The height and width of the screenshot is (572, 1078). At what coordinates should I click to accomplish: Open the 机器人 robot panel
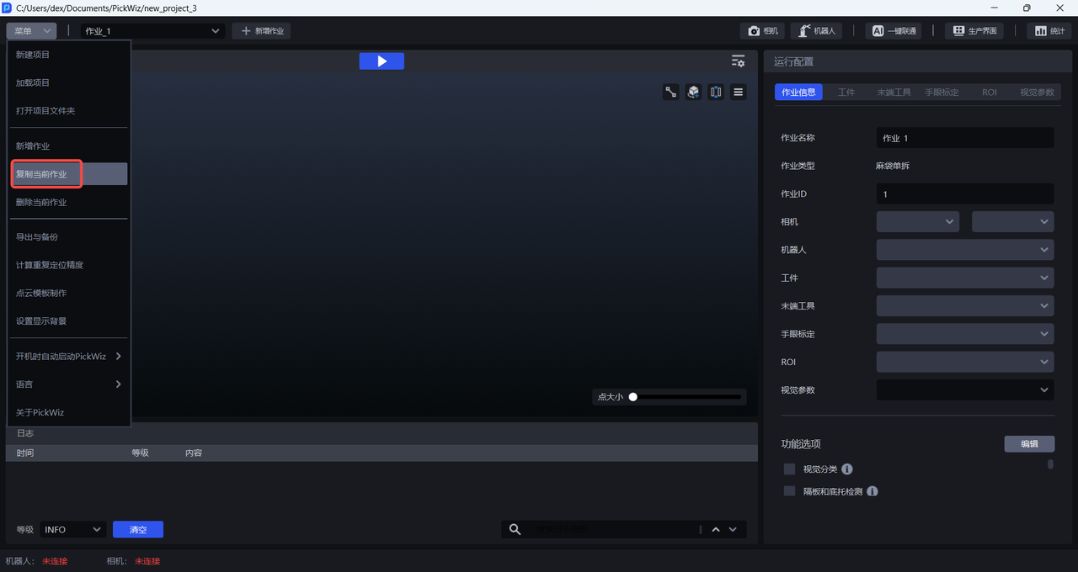click(x=816, y=31)
